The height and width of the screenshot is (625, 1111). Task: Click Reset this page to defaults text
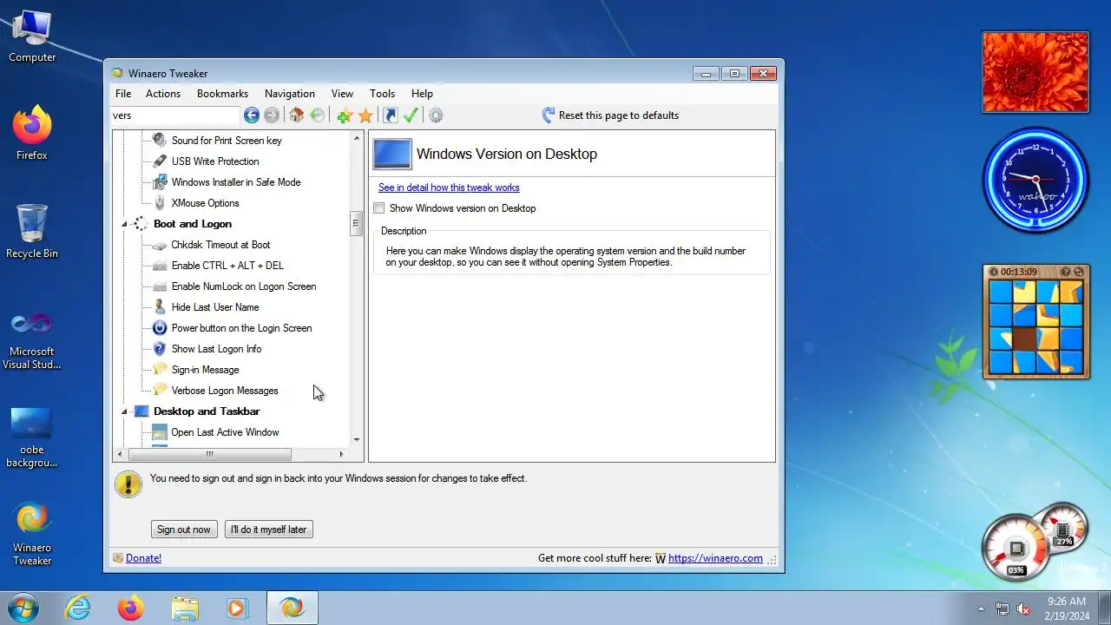(x=619, y=115)
